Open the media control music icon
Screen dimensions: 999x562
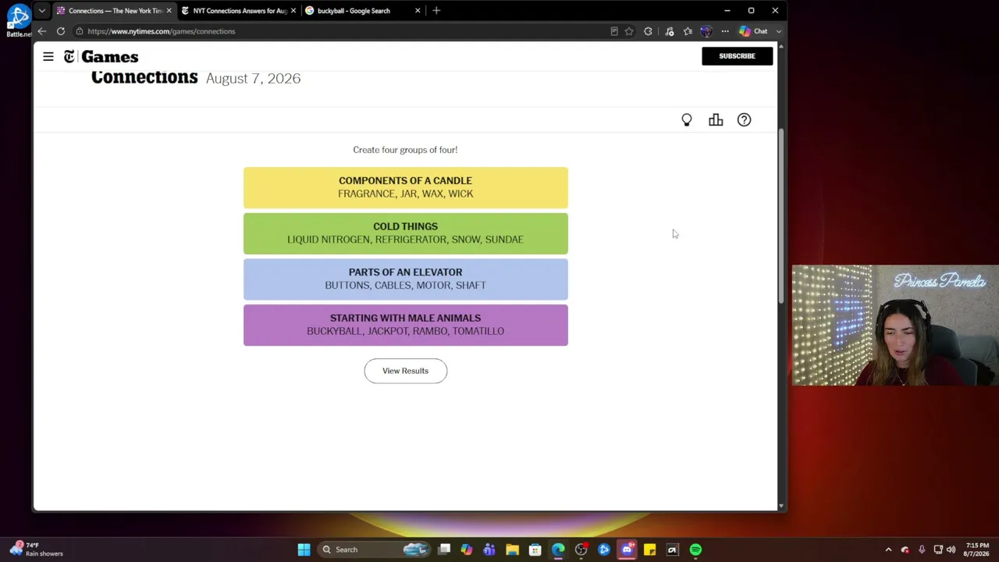[669, 31]
